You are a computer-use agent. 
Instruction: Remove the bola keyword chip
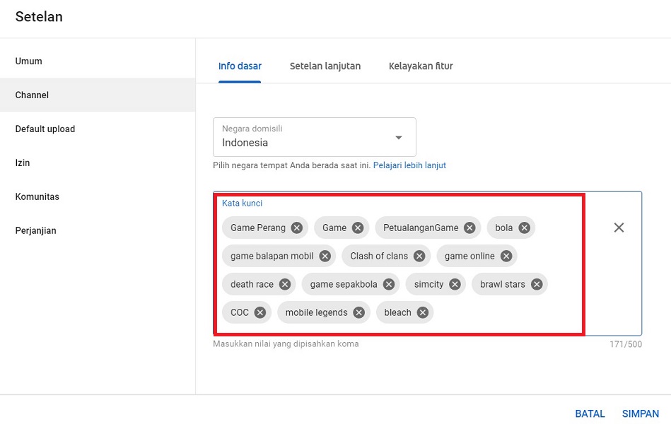(524, 228)
